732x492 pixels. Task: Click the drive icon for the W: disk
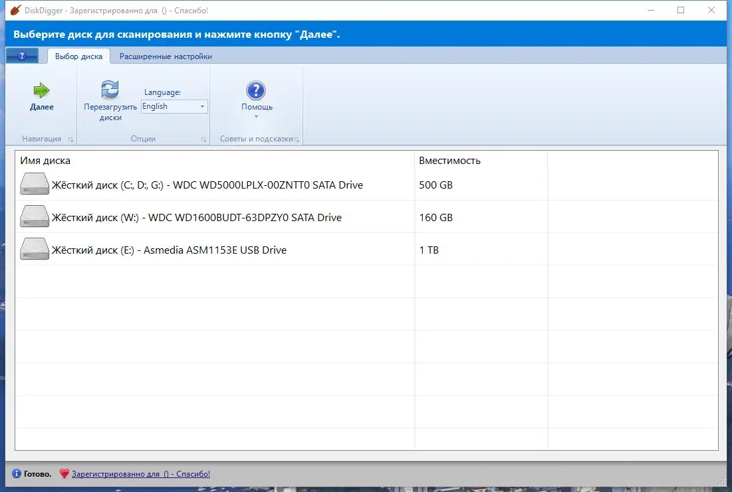pyautogui.click(x=35, y=217)
